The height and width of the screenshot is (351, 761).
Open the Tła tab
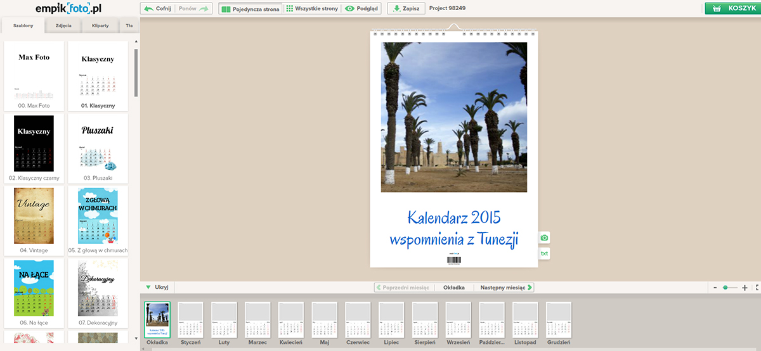(x=129, y=26)
